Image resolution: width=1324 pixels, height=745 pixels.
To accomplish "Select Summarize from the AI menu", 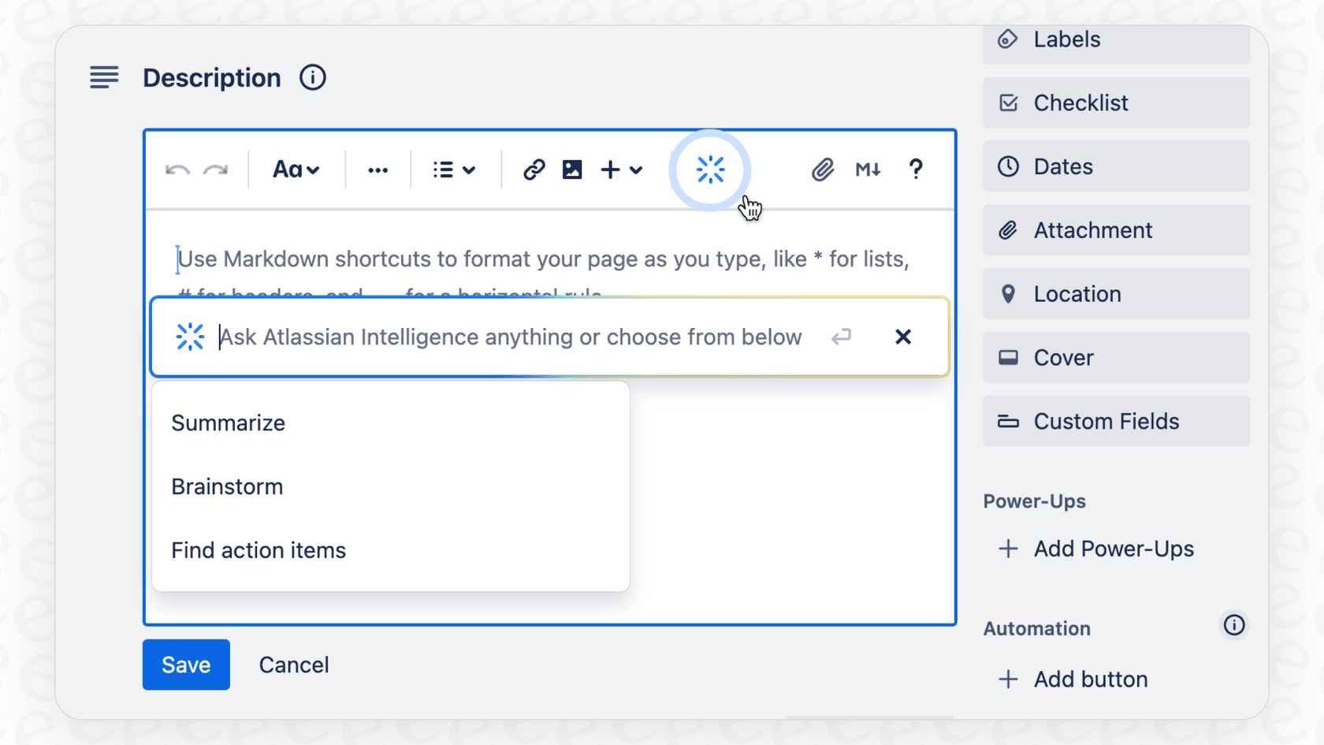I will [x=228, y=423].
